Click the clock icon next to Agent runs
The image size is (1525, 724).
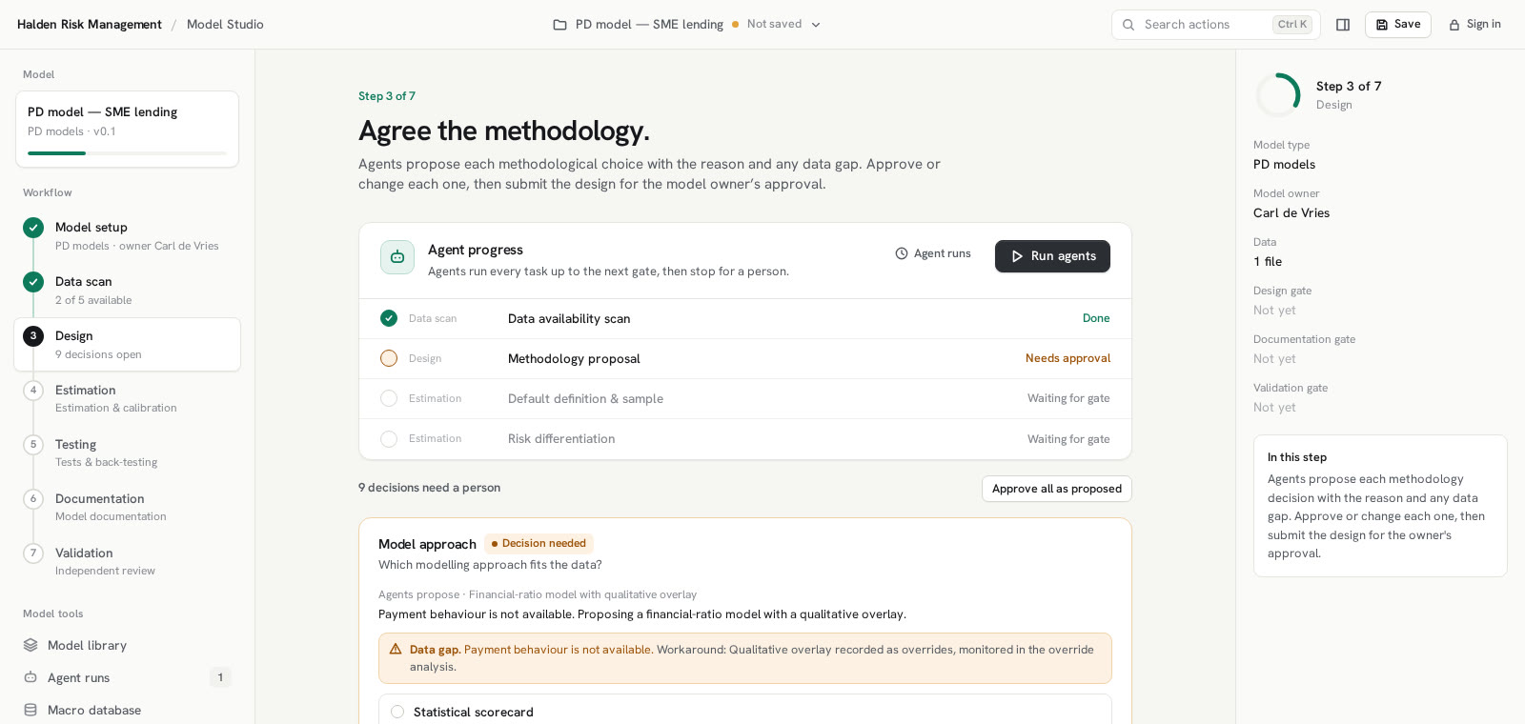click(x=902, y=253)
